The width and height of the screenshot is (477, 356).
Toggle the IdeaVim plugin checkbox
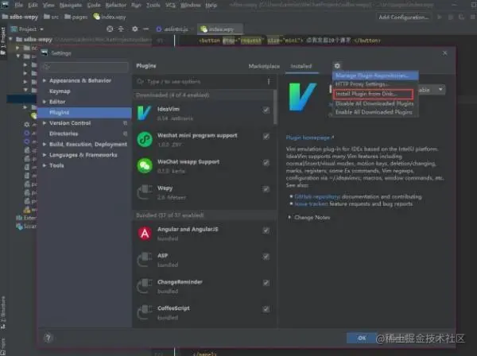click(x=266, y=110)
